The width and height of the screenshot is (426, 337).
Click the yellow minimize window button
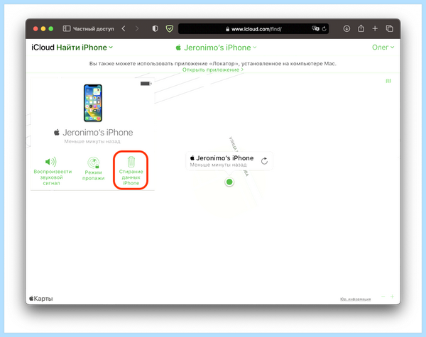[x=43, y=28]
